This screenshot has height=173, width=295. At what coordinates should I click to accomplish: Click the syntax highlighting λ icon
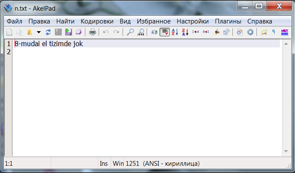click(154, 32)
